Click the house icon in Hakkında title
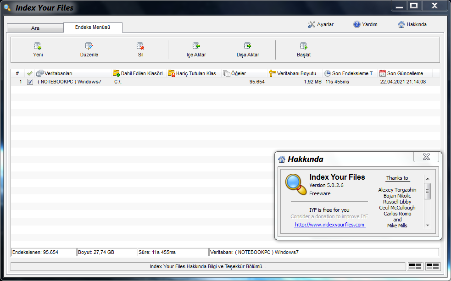This screenshot has height=281, width=451. tap(282, 159)
